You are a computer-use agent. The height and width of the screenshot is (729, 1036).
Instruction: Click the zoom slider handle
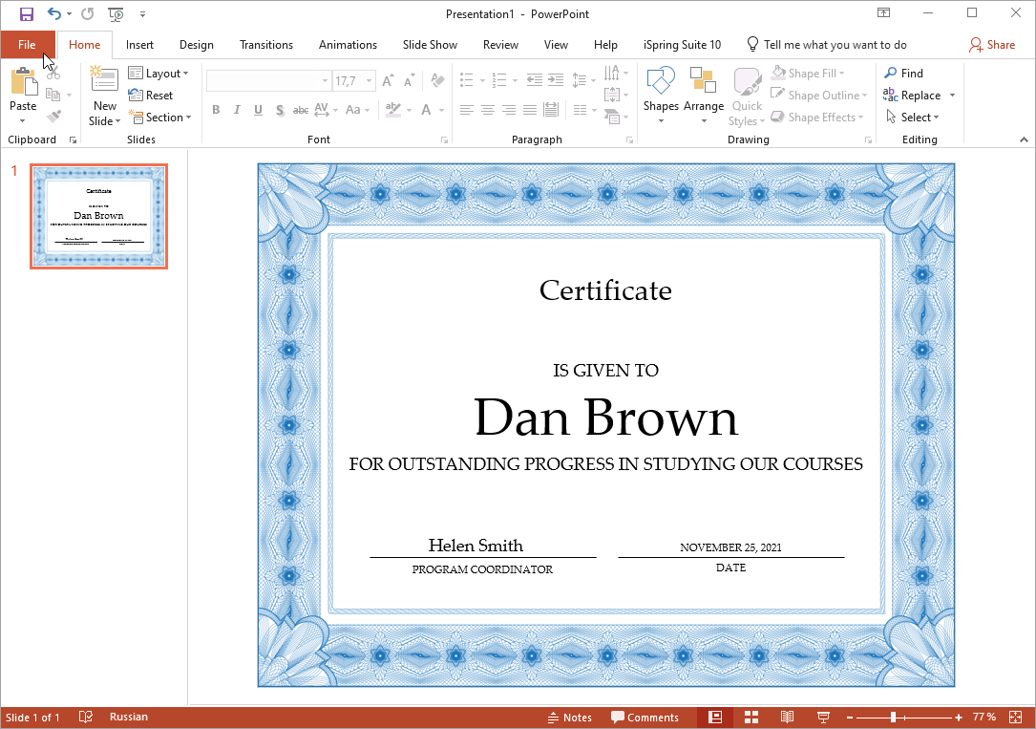pos(893,718)
